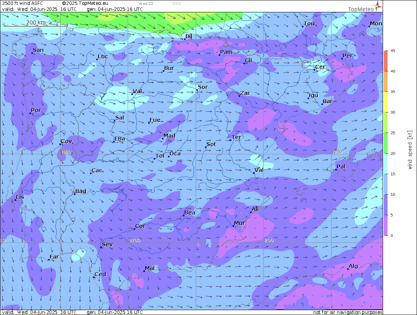Click the 'San' city label
This screenshot has width=417, height=315.
[x=38, y=50]
